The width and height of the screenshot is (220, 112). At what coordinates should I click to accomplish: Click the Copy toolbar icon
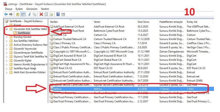(x=34, y=14)
